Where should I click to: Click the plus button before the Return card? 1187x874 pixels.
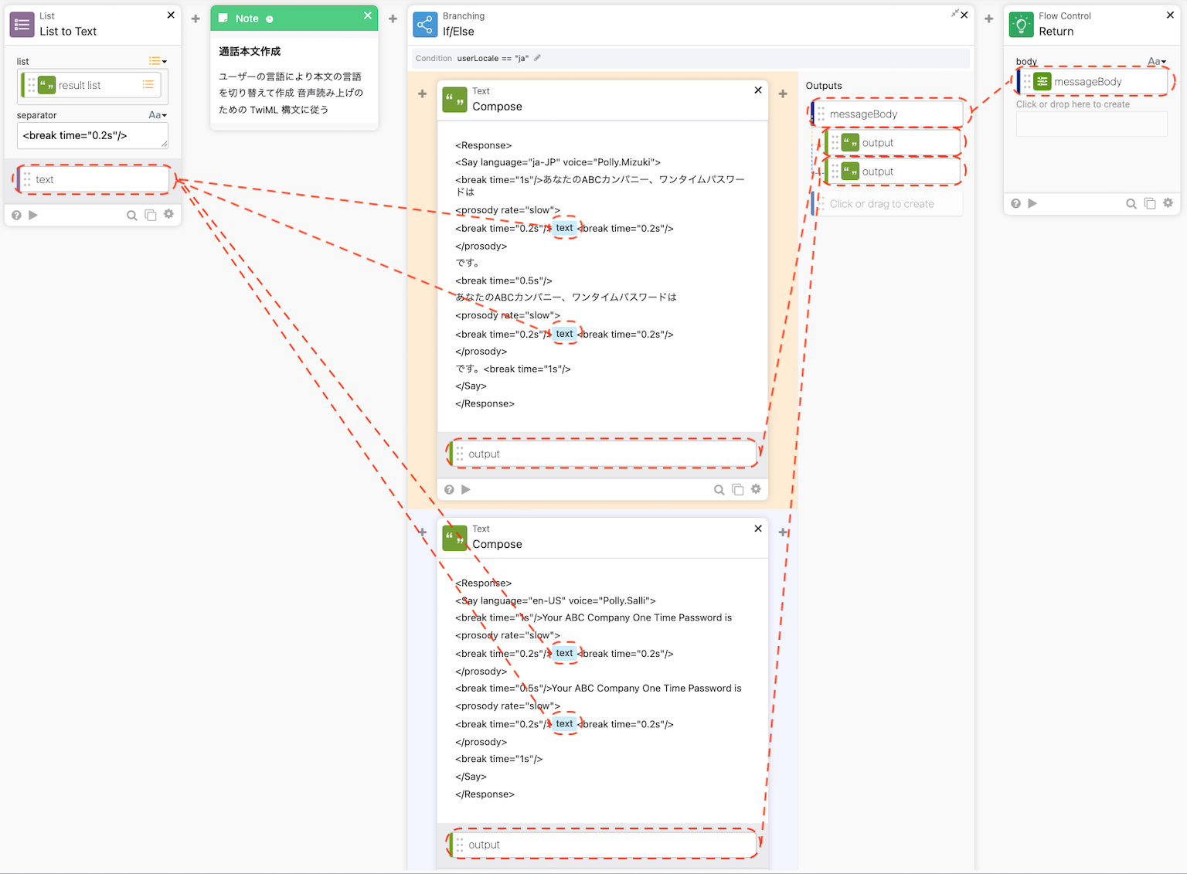988,19
